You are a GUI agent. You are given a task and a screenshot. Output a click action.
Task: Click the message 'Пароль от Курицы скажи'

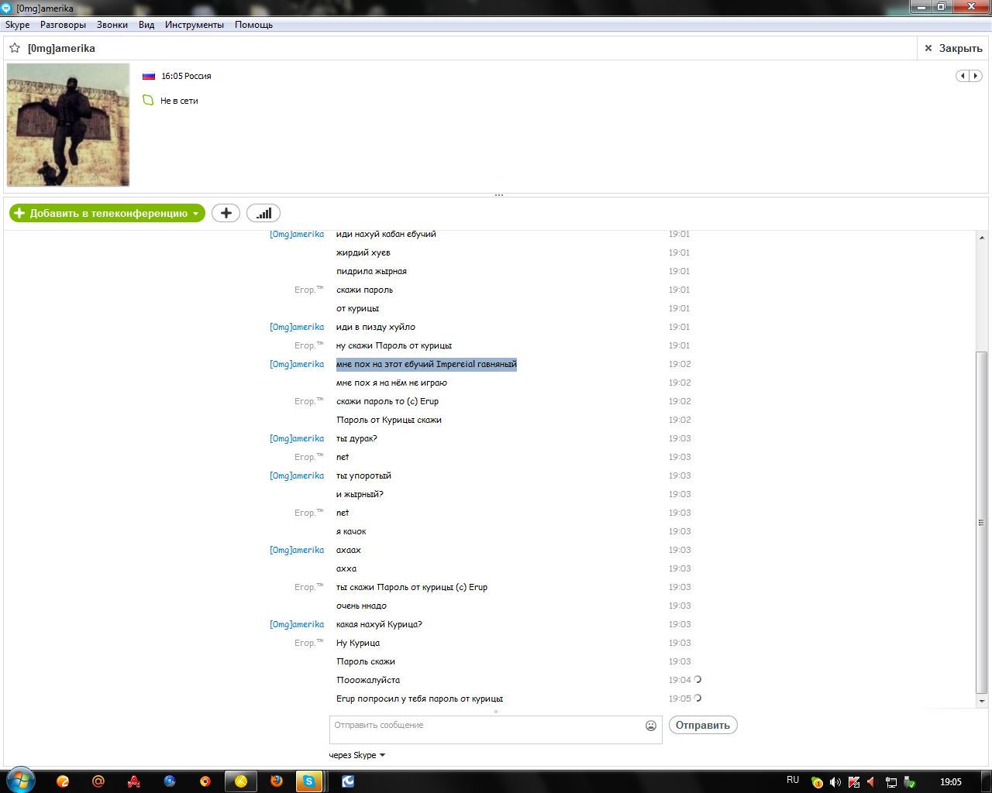coord(389,420)
